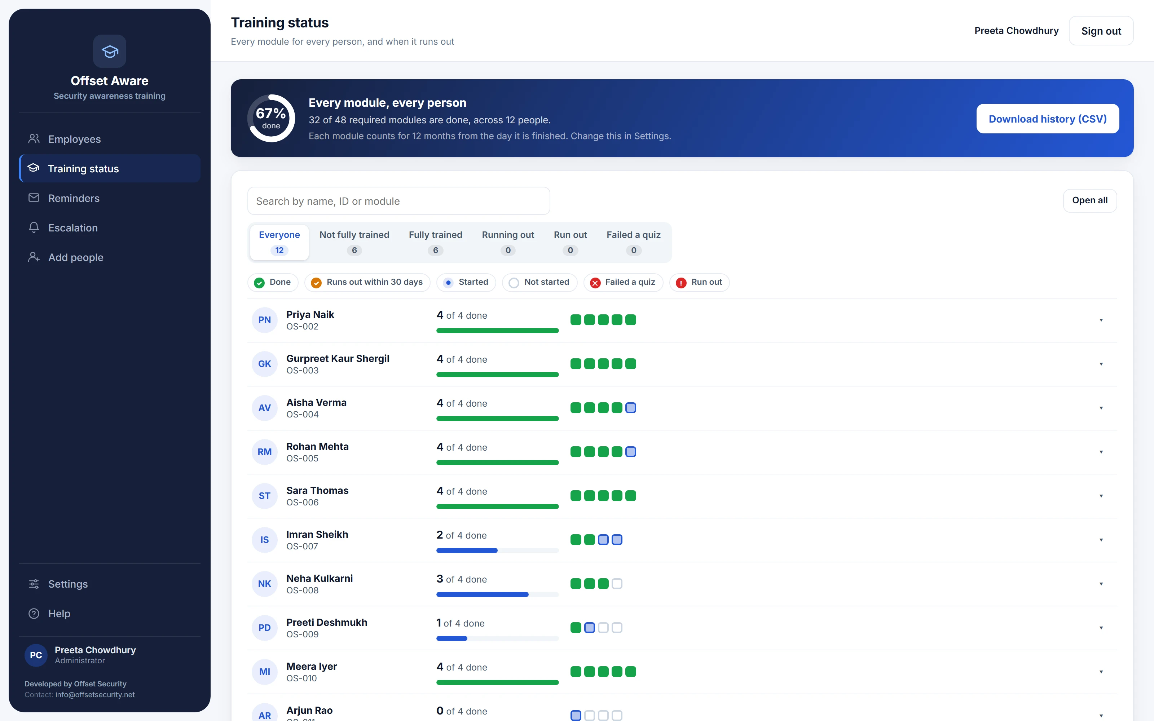Screen dimensions: 1154x721
Task: Click Aisha Verma's blue started module square
Action: (x=630, y=408)
